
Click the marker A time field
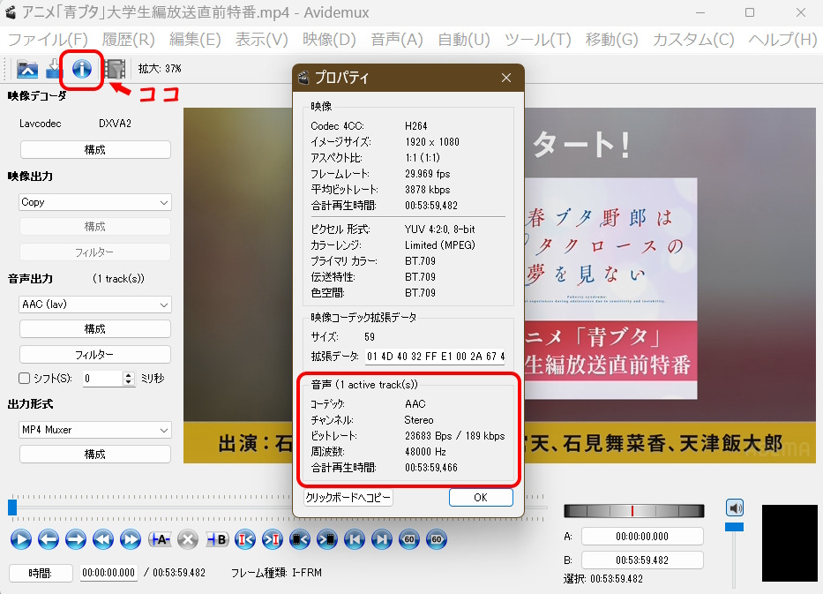(642, 537)
